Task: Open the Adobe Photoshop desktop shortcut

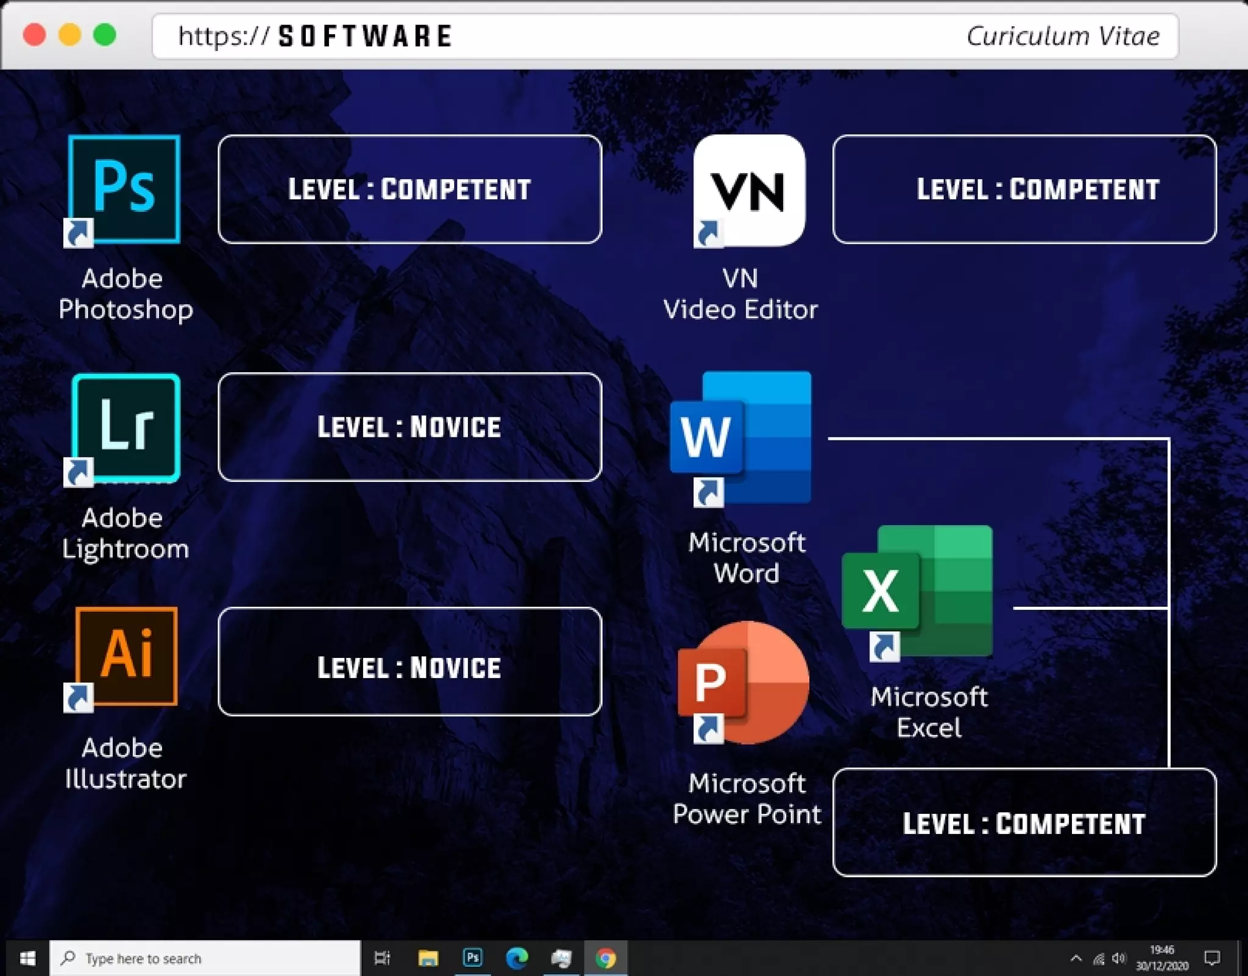Action: [x=124, y=190]
